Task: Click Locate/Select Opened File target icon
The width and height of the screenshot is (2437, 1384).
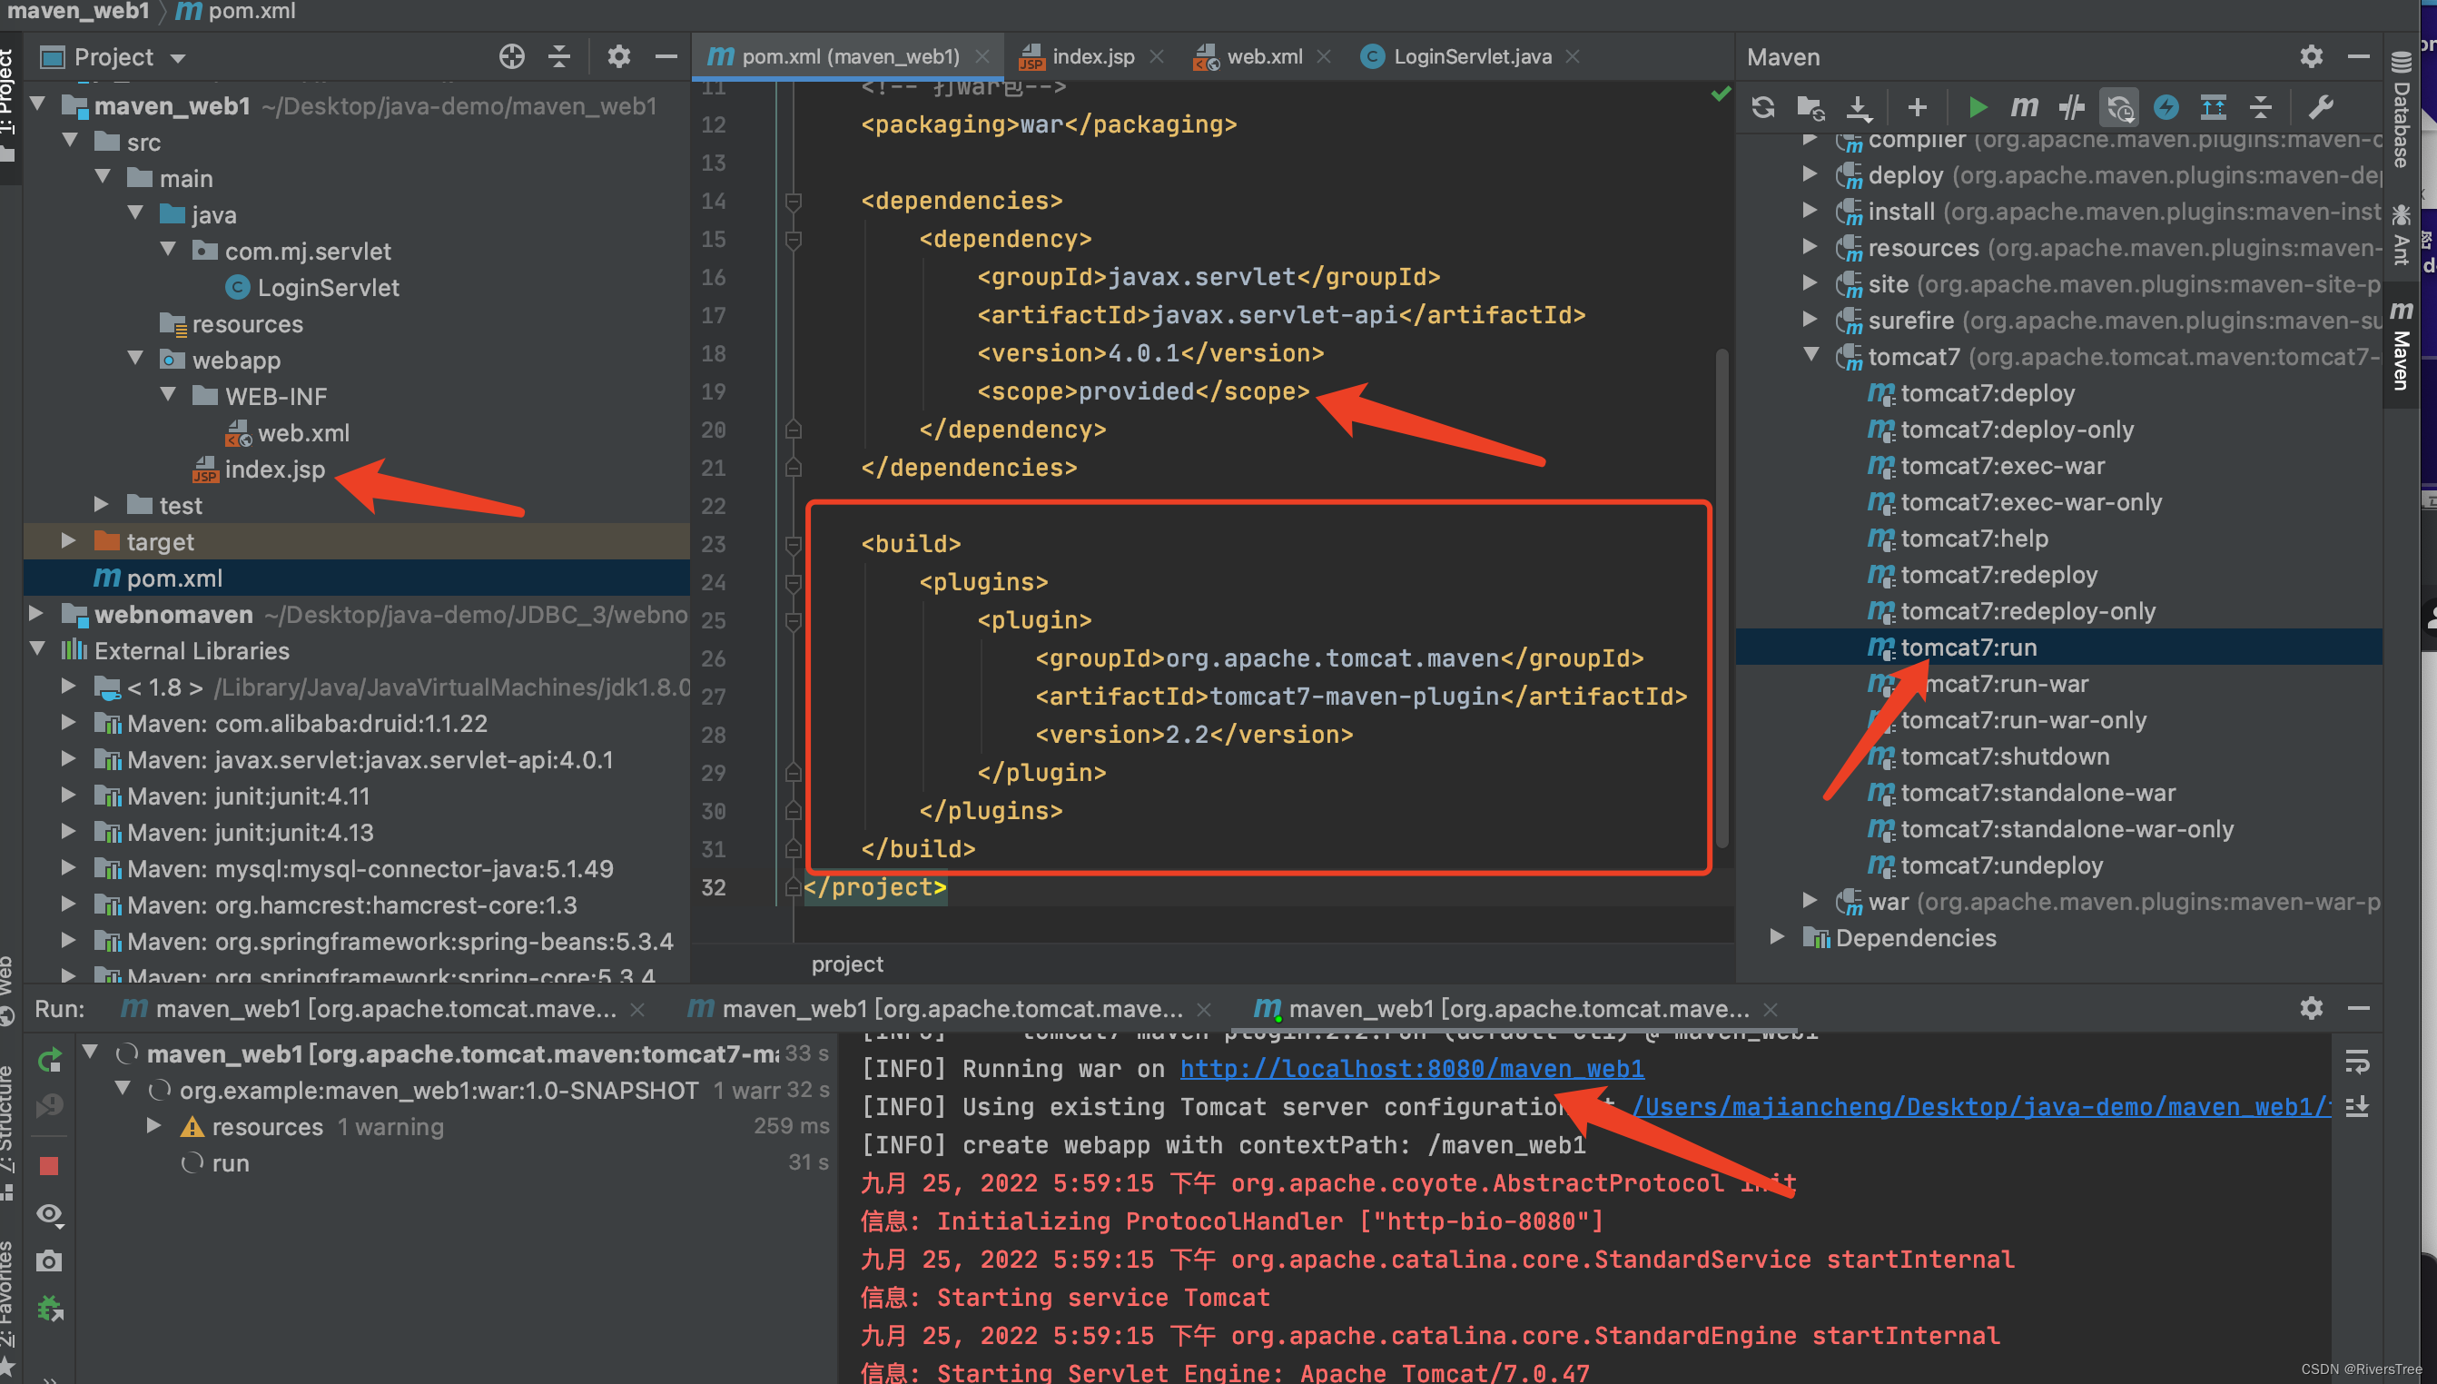Action: (511, 57)
